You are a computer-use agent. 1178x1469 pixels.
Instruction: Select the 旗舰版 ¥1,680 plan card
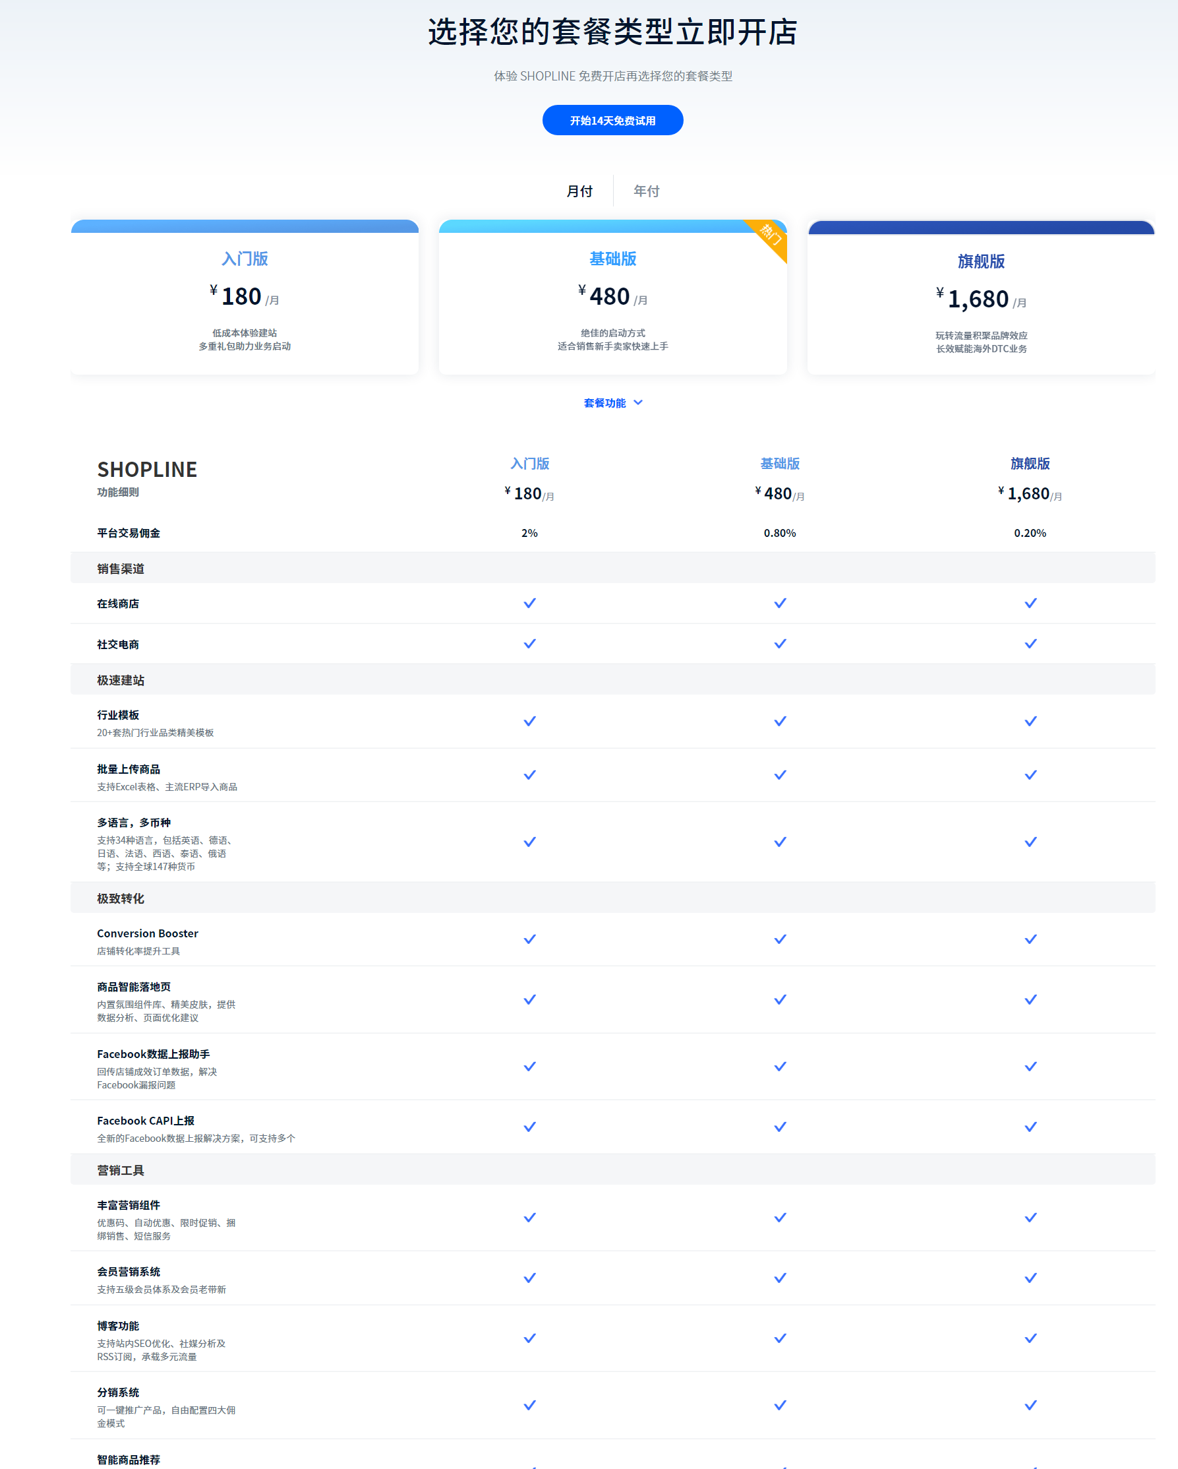click(980, 299)
